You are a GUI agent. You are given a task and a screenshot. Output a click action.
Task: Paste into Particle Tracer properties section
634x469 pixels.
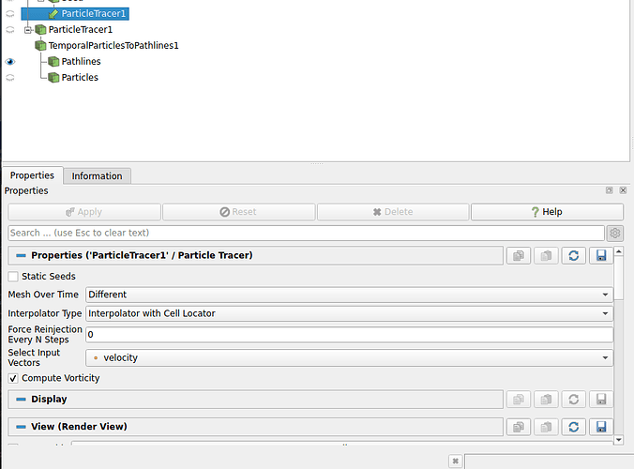(546, 255)
